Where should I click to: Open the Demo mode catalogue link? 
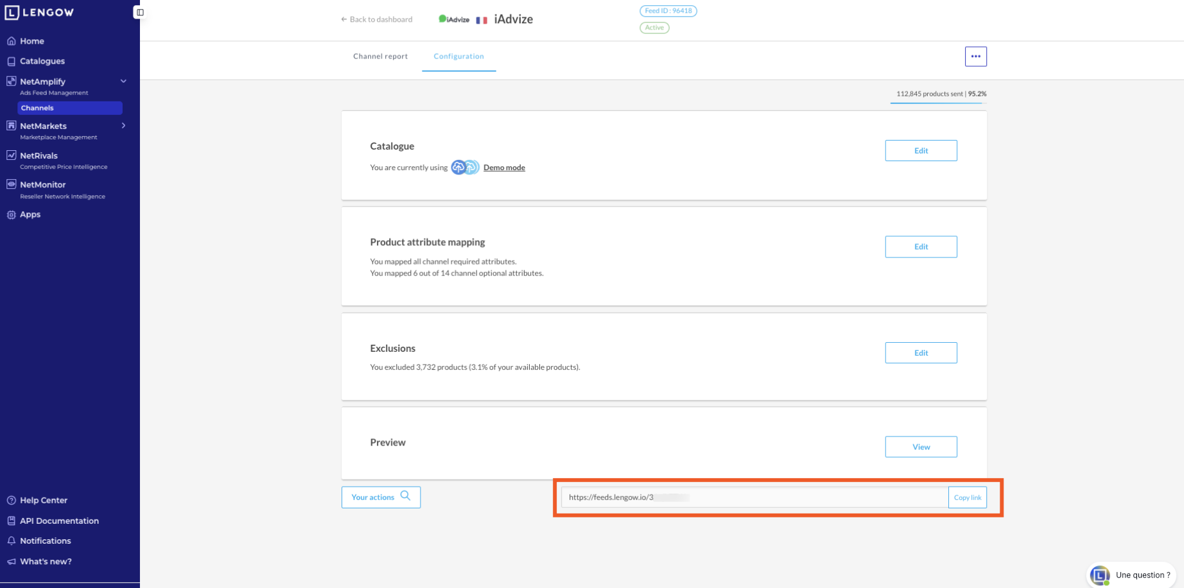(x=504, y=168)
